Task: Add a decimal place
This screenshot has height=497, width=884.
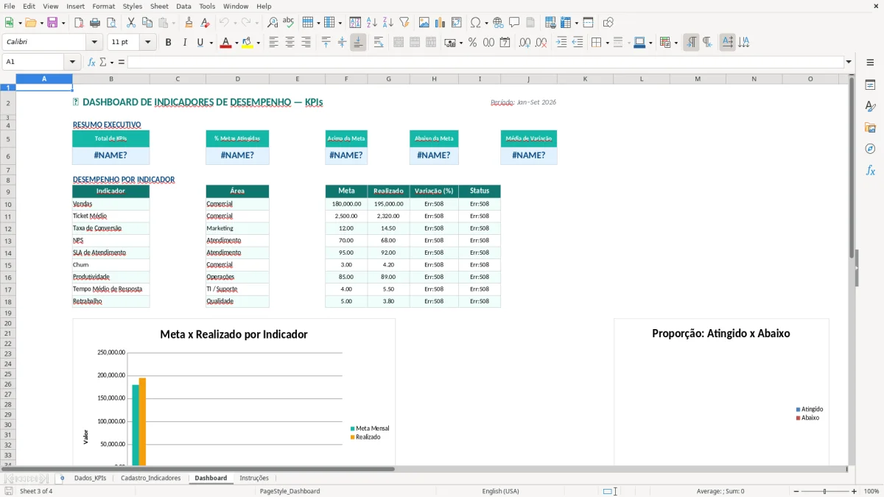Action: [x=525, y=43]
